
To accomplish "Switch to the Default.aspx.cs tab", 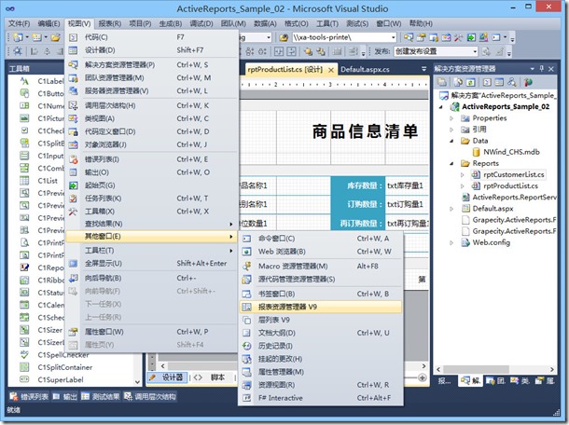I will pos(365,69).
